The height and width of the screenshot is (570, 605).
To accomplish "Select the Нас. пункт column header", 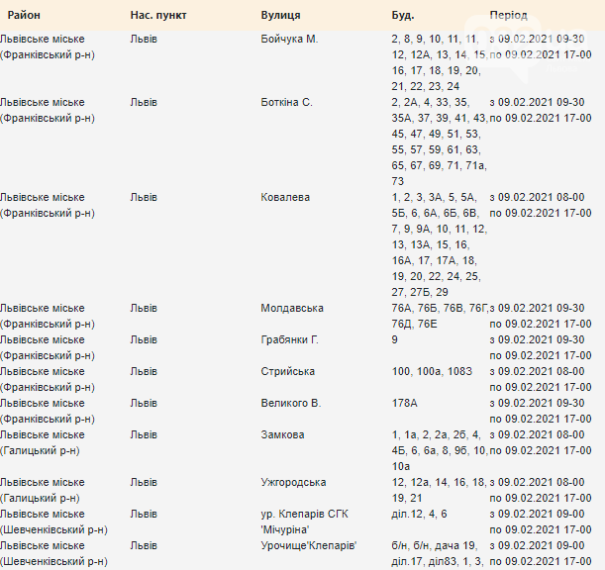I will pyautogui.click(x=158, y=15).
